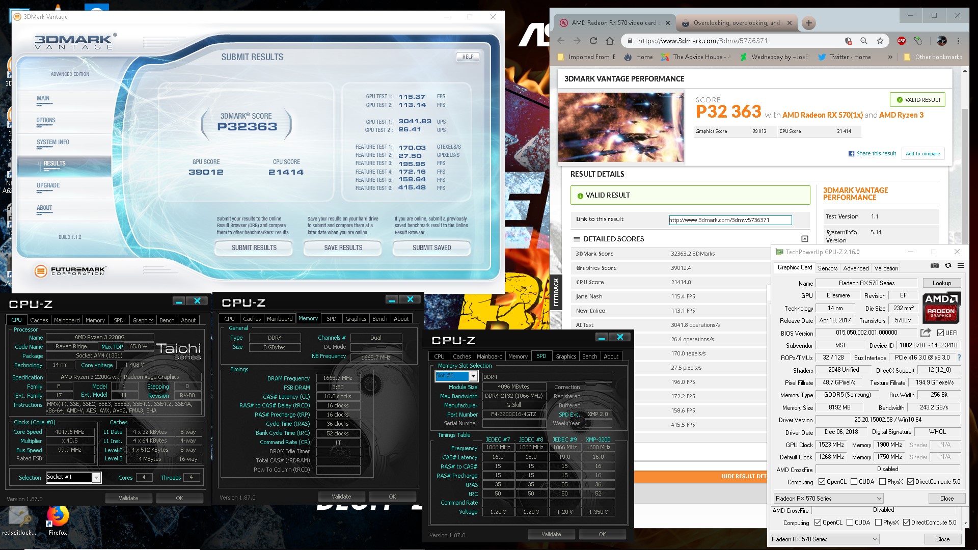Click the Chrome home icon

tap(610, 41)
